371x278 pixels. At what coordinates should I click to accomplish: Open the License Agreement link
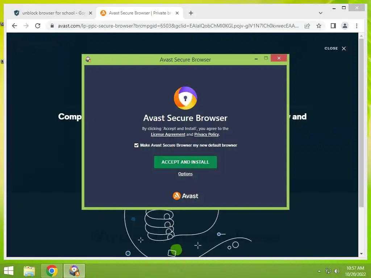(x=168, y=134)
